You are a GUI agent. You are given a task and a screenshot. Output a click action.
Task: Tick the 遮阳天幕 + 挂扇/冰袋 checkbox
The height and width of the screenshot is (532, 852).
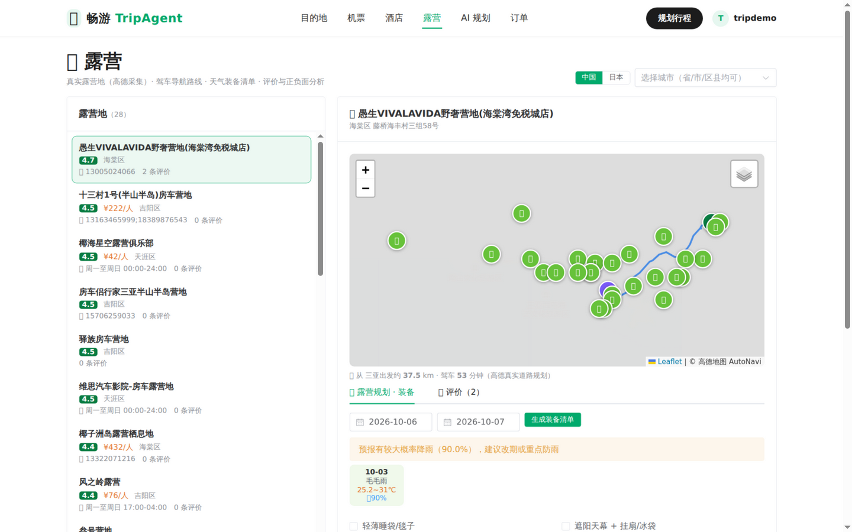[x=566, y=526]
